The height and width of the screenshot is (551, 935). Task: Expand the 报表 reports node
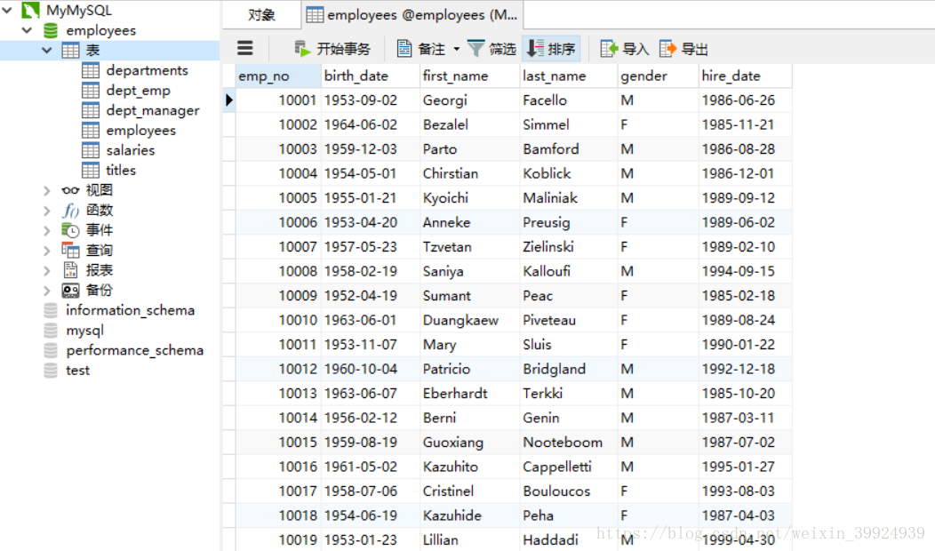46,270
